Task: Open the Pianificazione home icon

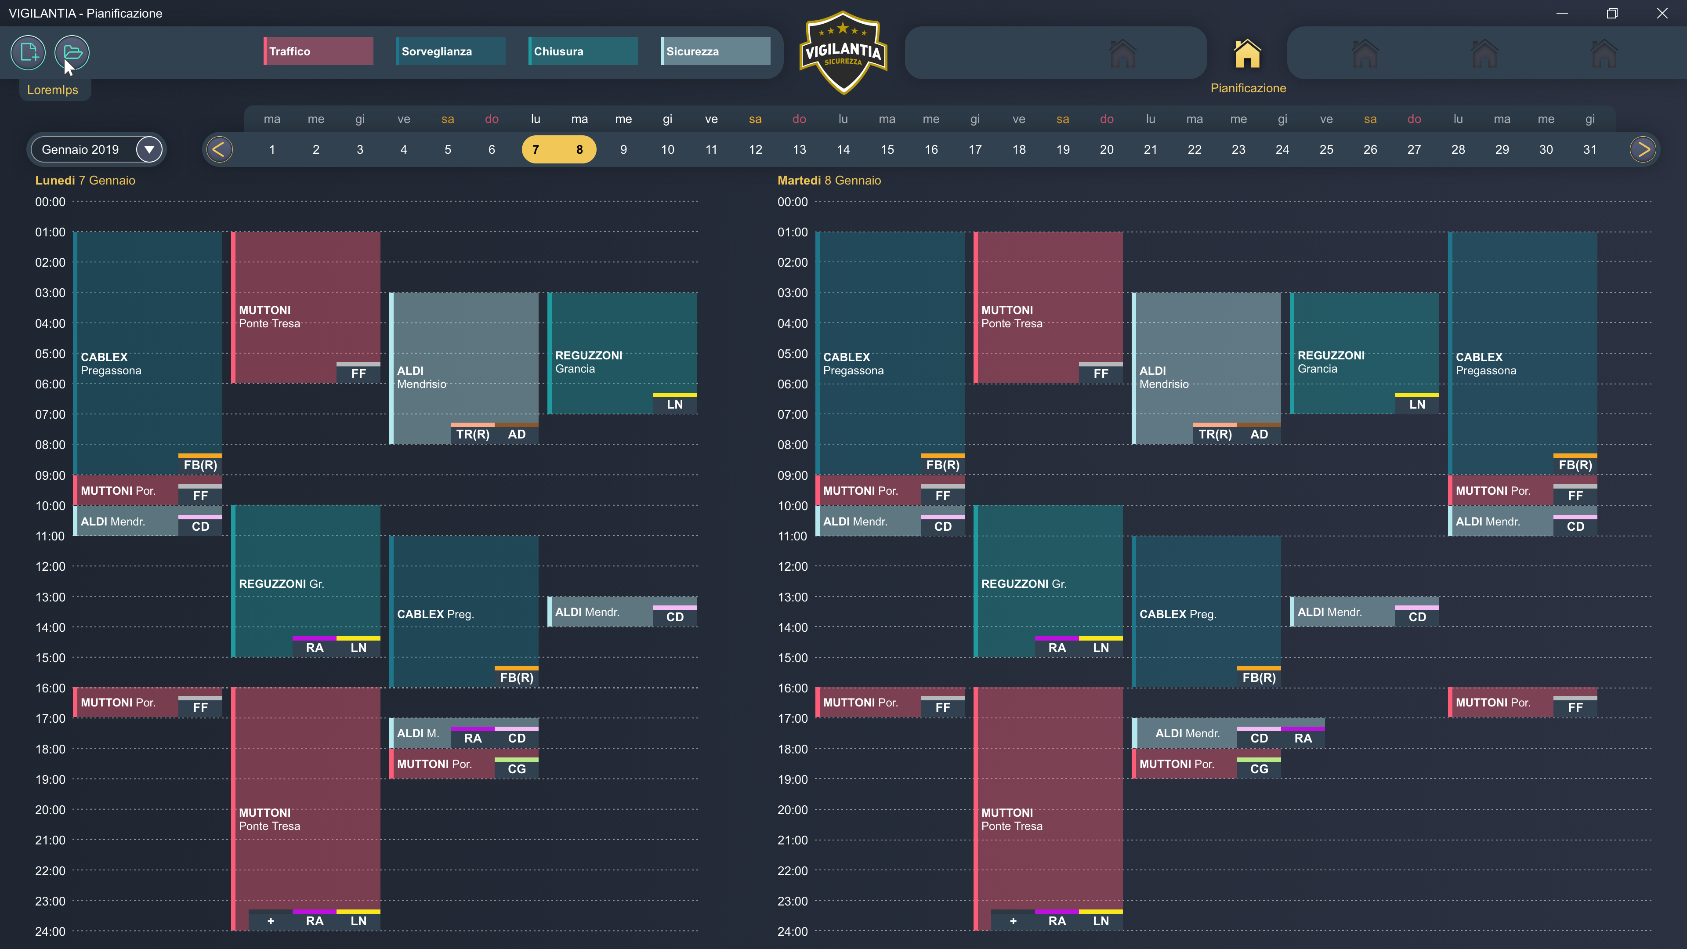Action: 1247,54
